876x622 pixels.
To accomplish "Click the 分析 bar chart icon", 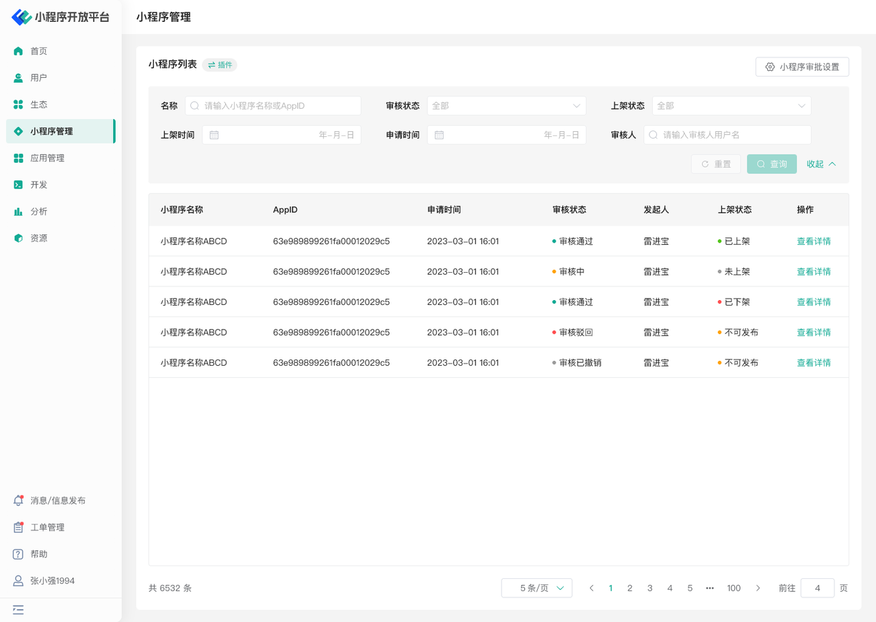I will (18, 212).
